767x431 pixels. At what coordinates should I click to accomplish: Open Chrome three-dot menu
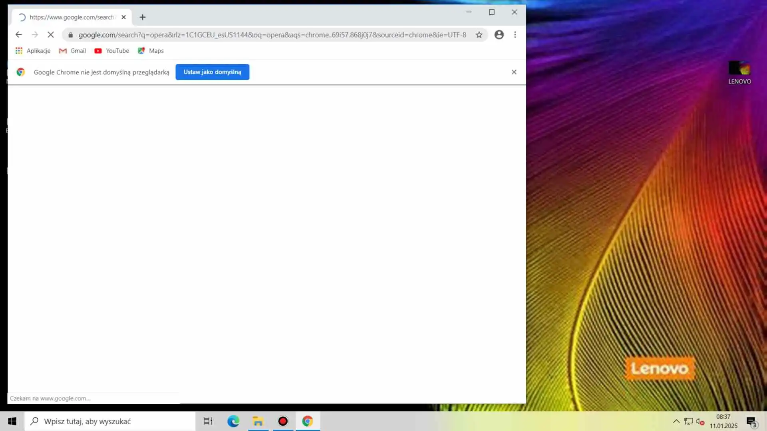(x=515, y=35)
